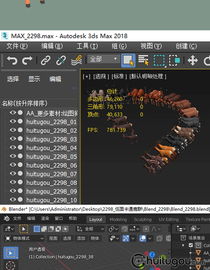Collapse the Collection tree in Blender outliner
This screenshot has height=270, width=210.
183,245
